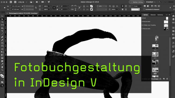Select the Type tool
The height and width of the screenshot is (98, 175).
pos(2,31)
